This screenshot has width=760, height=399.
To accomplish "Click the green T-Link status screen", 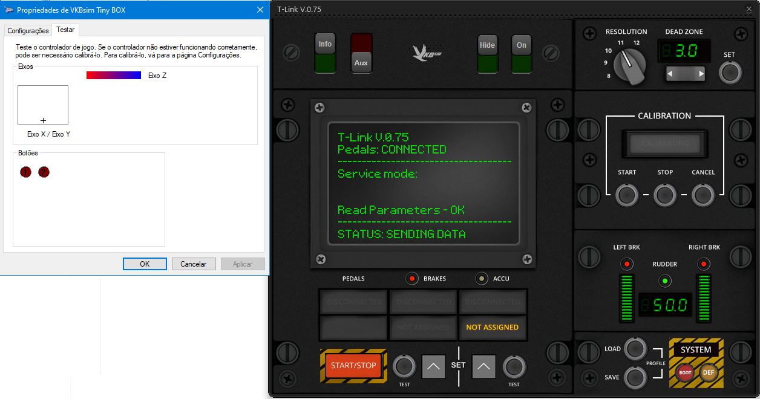I will (x=424, y=184).
